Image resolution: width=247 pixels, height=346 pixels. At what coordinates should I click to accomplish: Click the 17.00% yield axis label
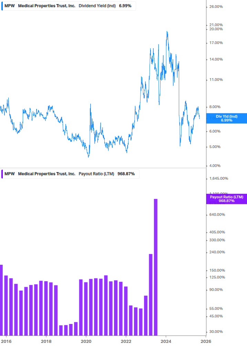(216, 43)
